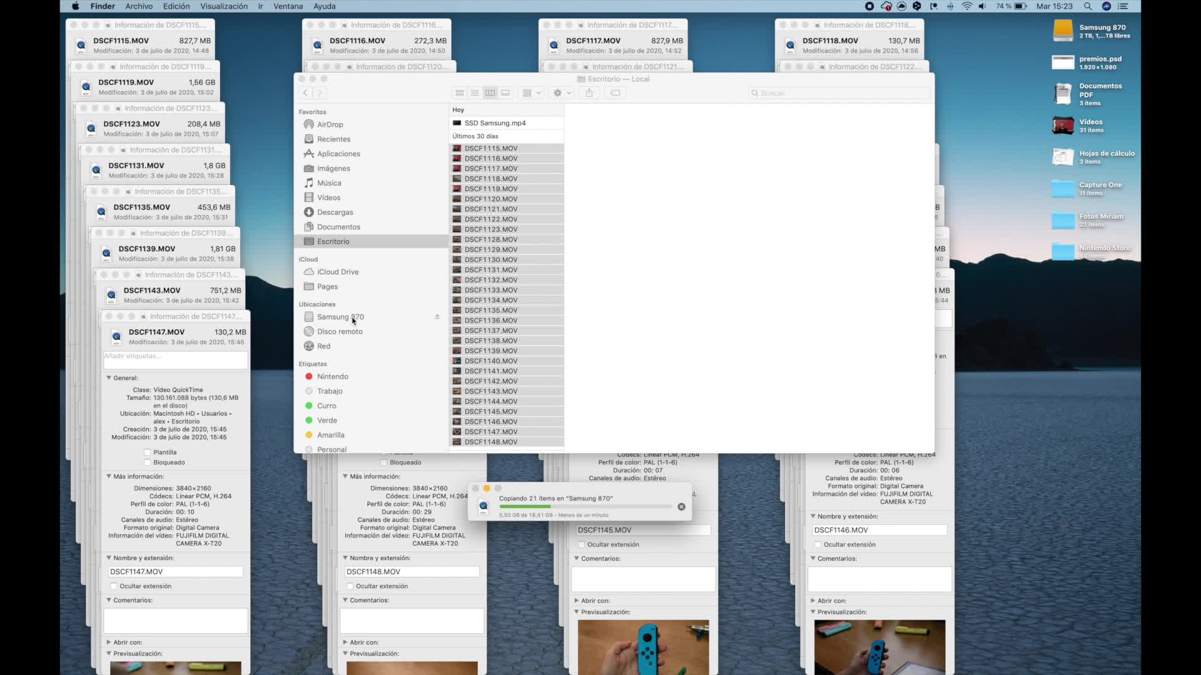Click the Finder share button
The image size is (1201, 675).
(x=589, y=93)
